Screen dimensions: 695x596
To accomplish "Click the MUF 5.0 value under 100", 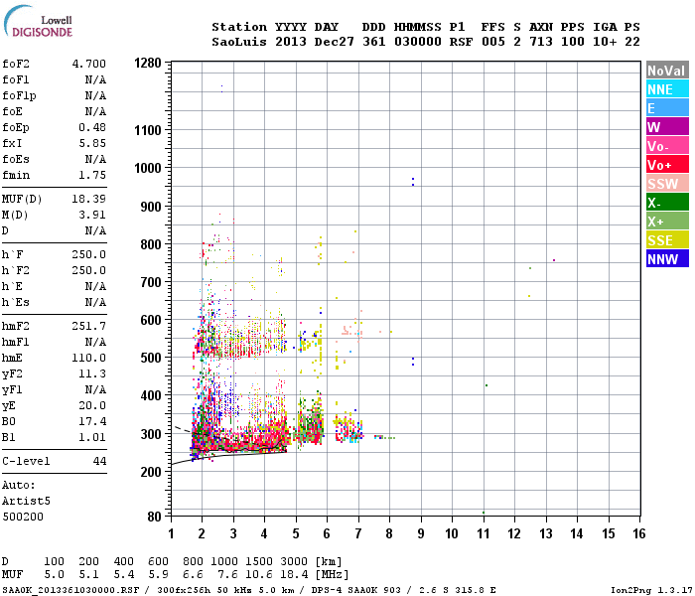I will tap(54, 575).
